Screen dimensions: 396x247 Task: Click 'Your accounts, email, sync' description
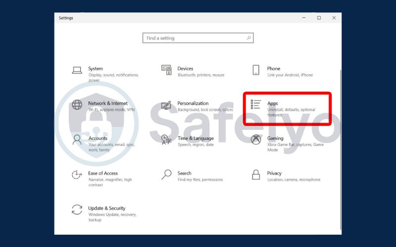(x=112, y=147)
